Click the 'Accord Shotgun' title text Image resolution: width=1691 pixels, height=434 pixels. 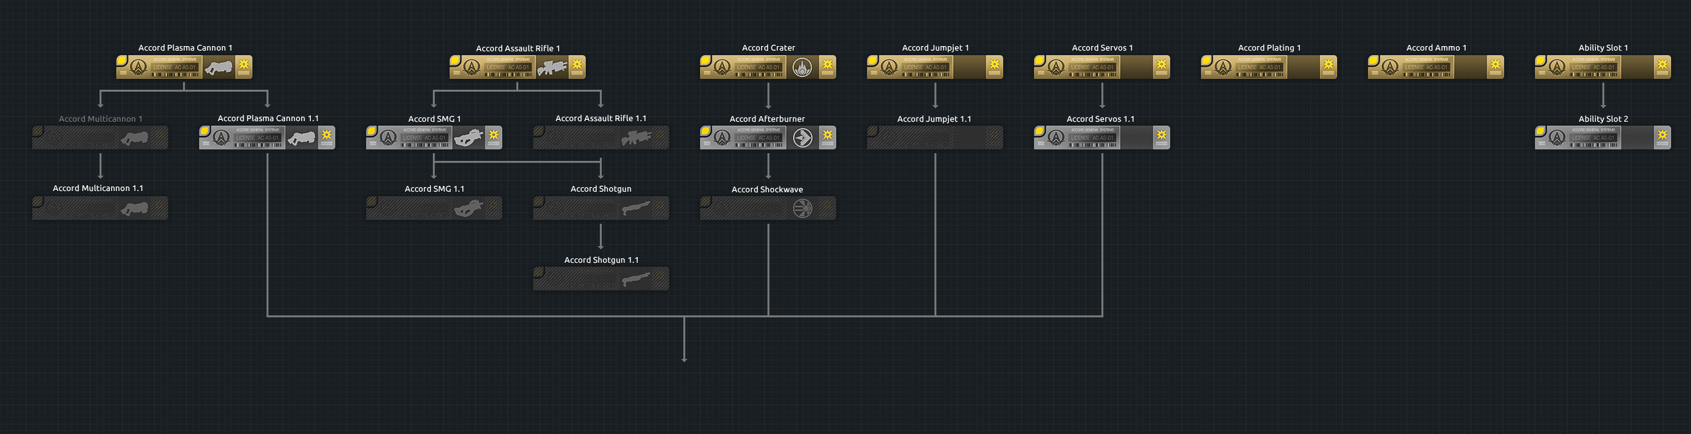(600, 189)
